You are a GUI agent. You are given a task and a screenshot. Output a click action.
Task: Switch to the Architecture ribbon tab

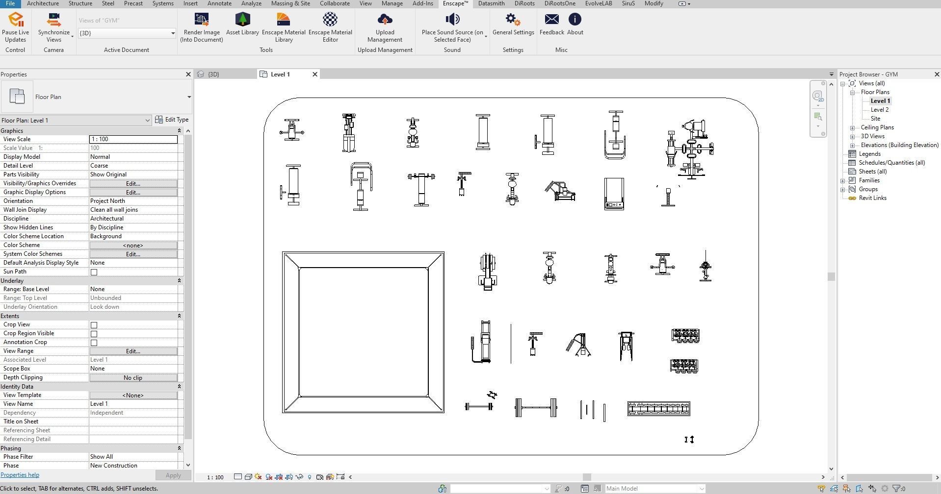click(43, 3)
